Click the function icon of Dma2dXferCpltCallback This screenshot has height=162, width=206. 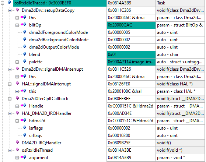click(17, 98)
